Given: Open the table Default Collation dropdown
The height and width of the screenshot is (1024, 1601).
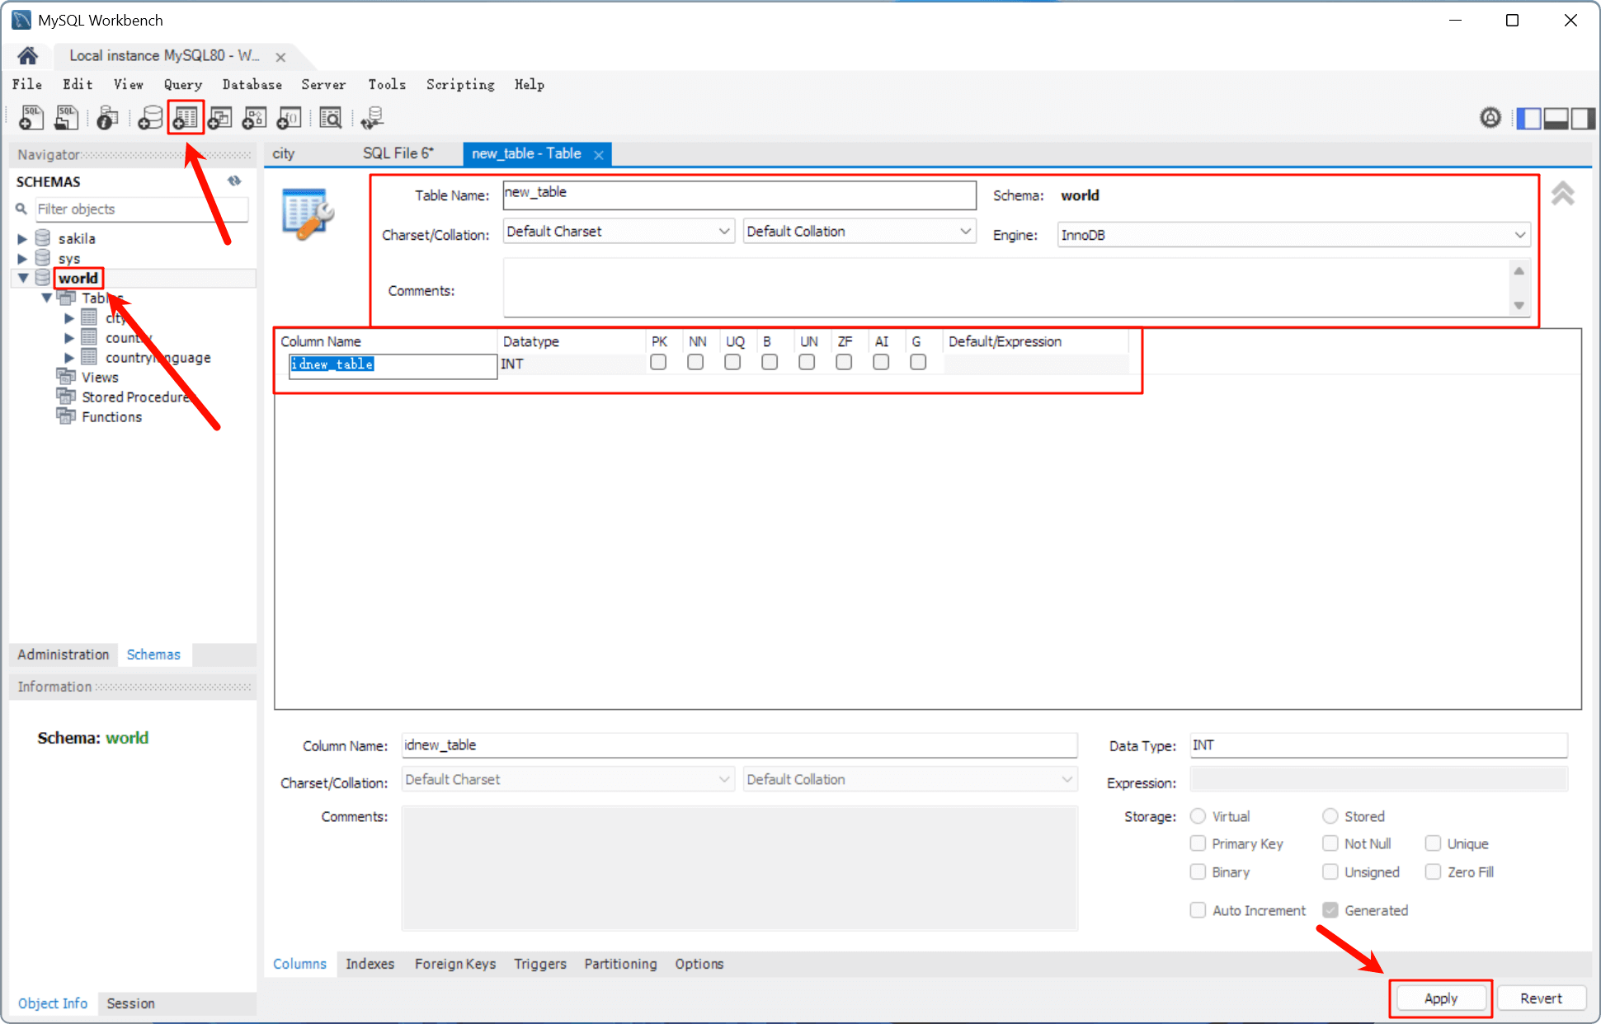Looking at the screenshot, I should pyautogui.click(x=859, y=232).
